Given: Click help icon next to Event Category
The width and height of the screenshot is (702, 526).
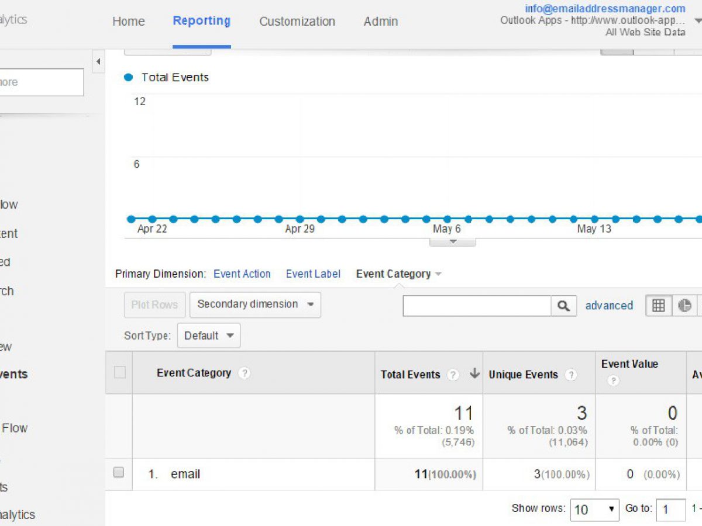Looking at the screenshot, I should click(245, 373).
